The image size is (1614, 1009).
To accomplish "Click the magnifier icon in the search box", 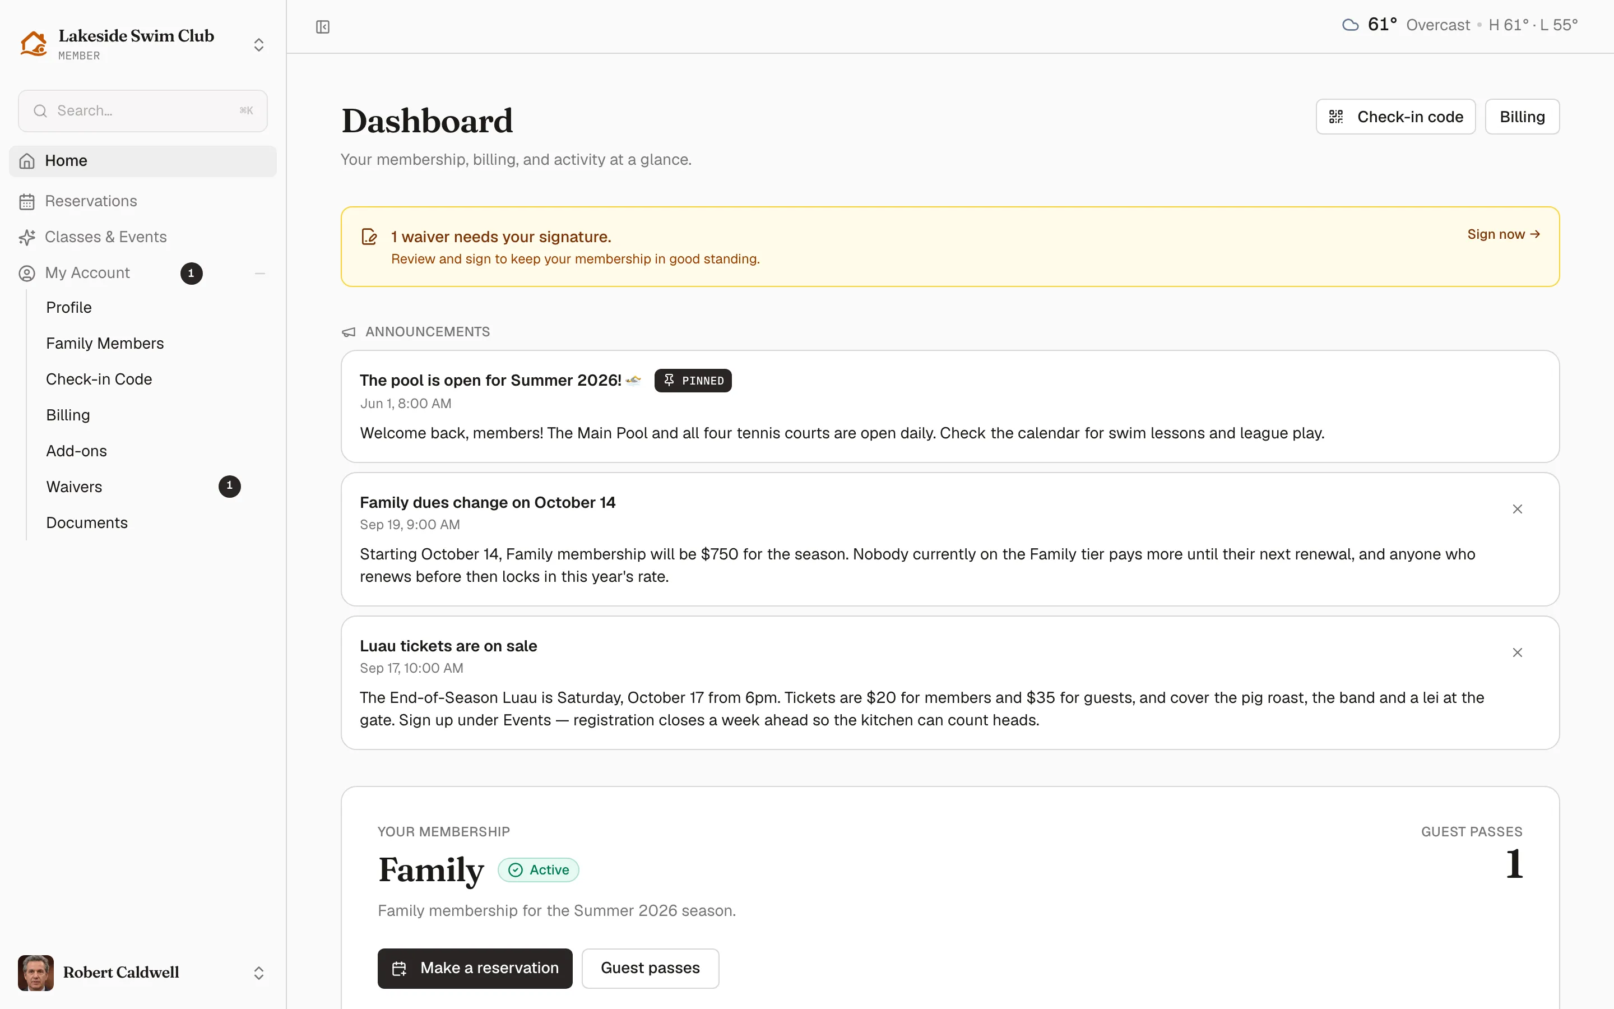I will click(41, 111).
